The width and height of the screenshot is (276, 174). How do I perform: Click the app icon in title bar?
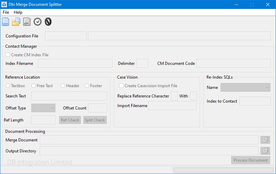(4, 4)
